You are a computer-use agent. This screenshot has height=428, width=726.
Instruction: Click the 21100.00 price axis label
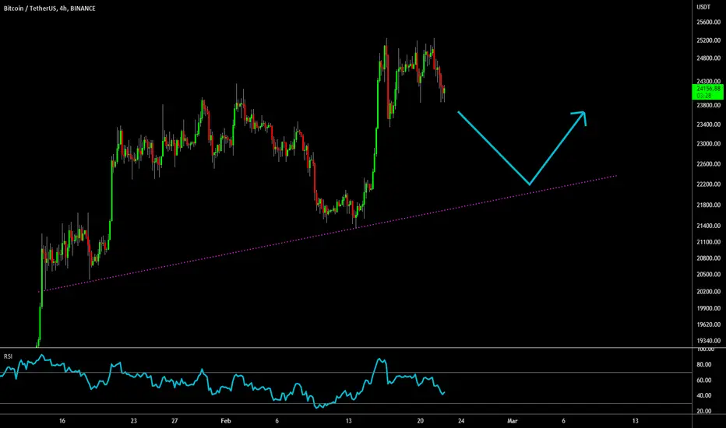click(x=708, y=242)
